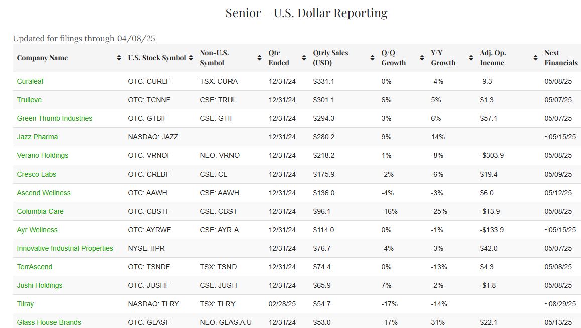The image size is (581, 328).
Task: Open Ayr Wellness company link
Action: (37, 230)
